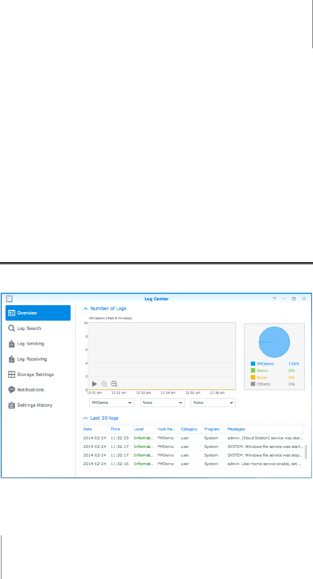Sort by the Level column header

click(143, 429)
